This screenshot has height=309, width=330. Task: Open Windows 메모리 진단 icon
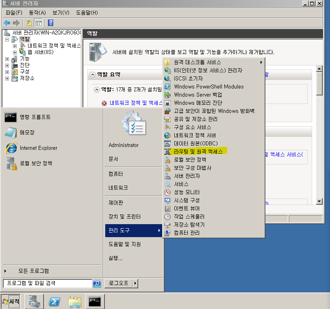pos(167,103)
